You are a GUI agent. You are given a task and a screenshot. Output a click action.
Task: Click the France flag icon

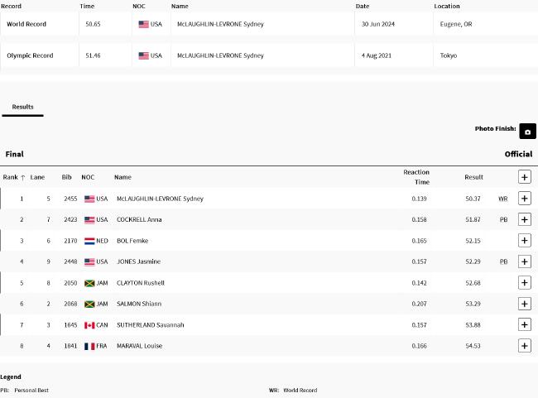(89, 346)
